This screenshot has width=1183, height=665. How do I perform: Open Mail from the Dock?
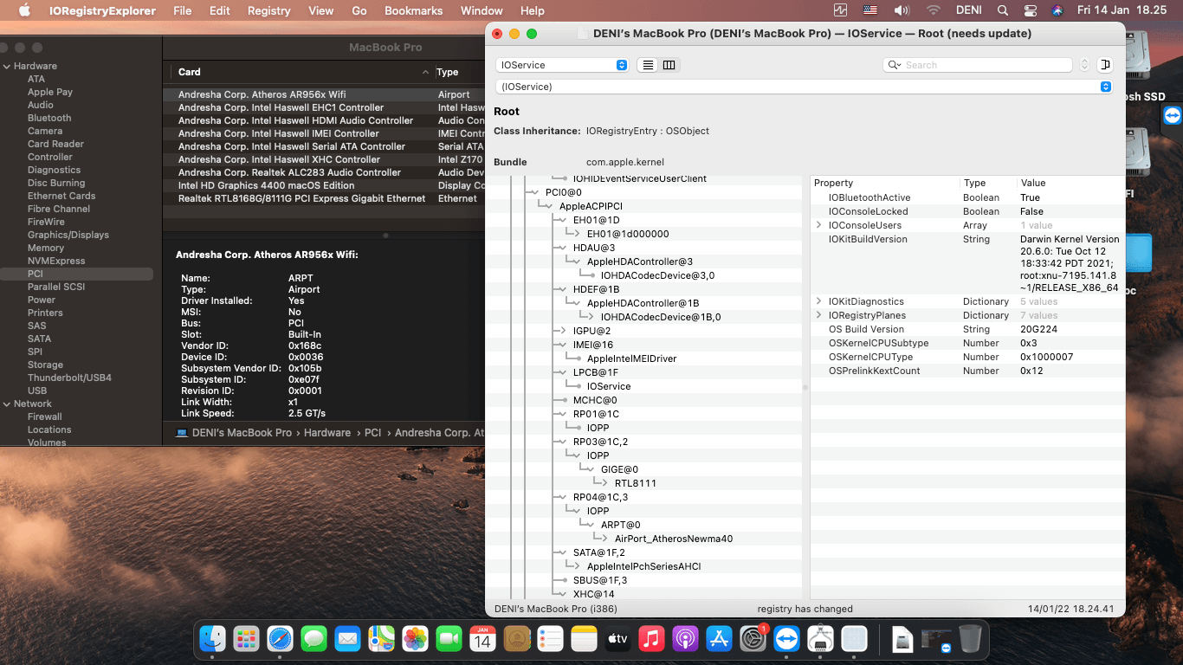(348, 639)
